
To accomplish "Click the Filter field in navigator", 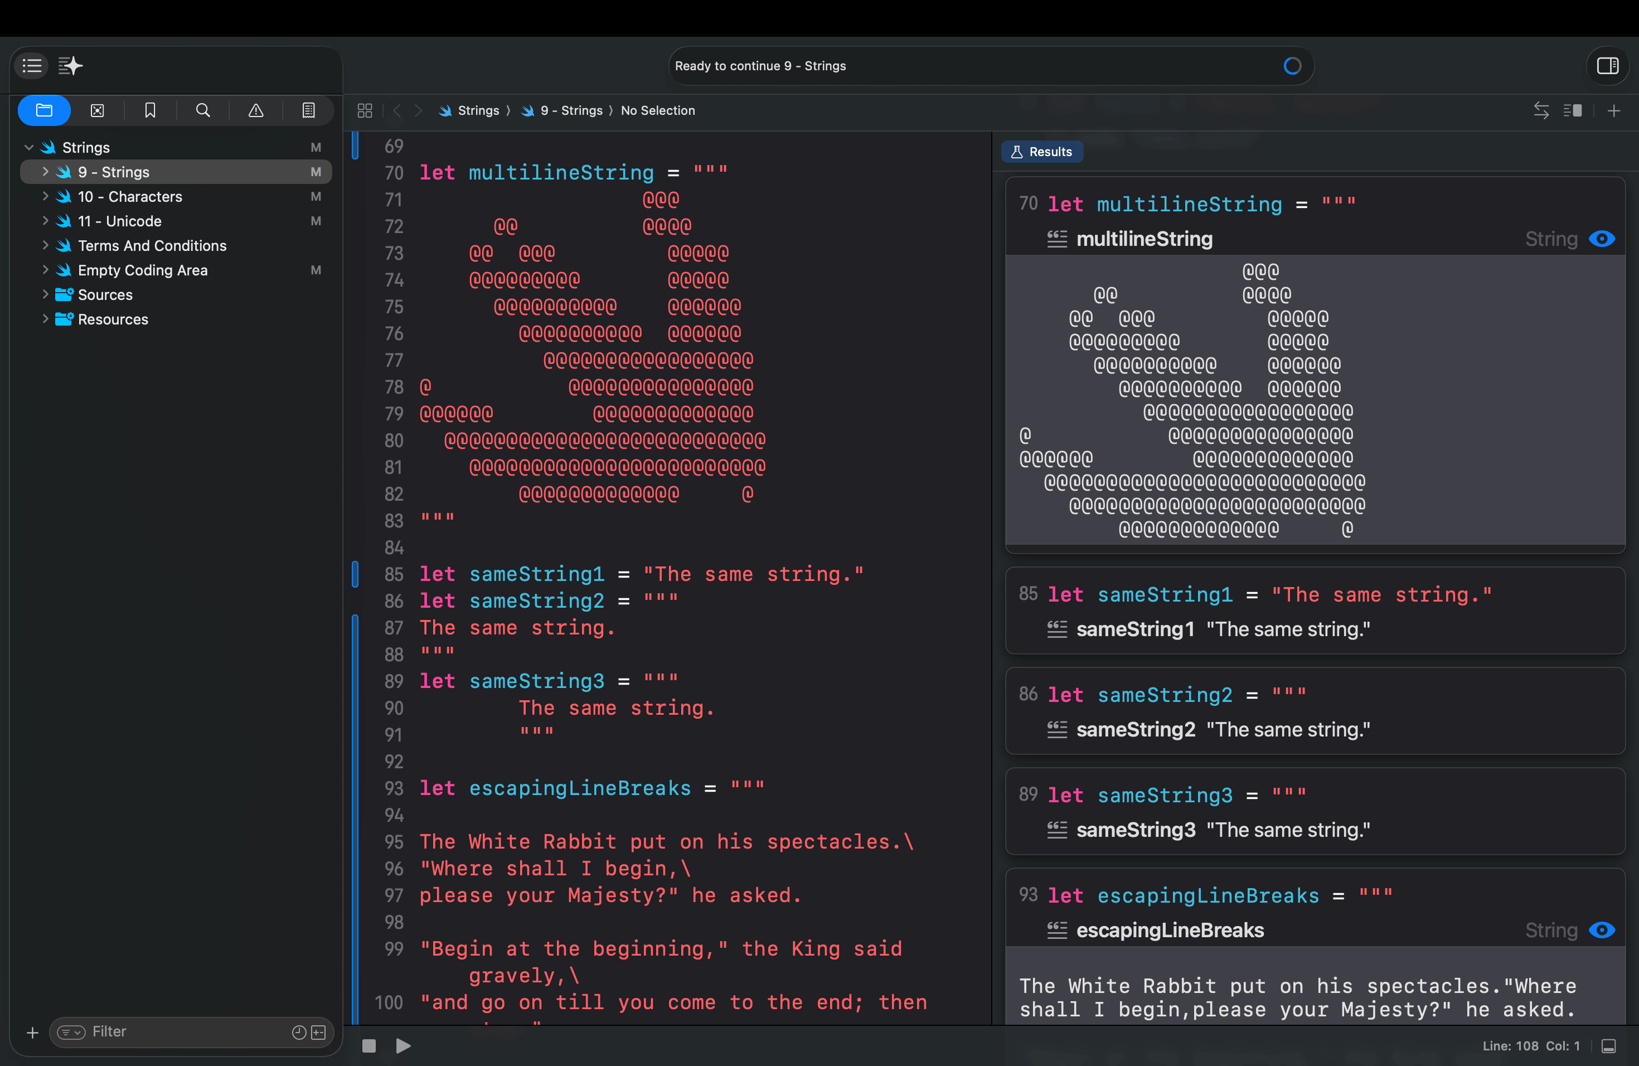I will point(191,1032).
